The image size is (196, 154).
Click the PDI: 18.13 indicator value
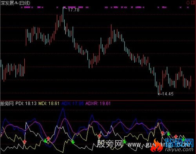coord(26,103)
